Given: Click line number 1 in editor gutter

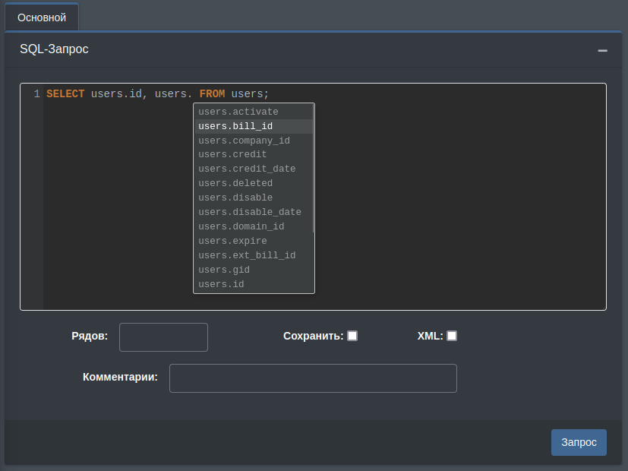Looking at the screenshot, I should [36, 94].
